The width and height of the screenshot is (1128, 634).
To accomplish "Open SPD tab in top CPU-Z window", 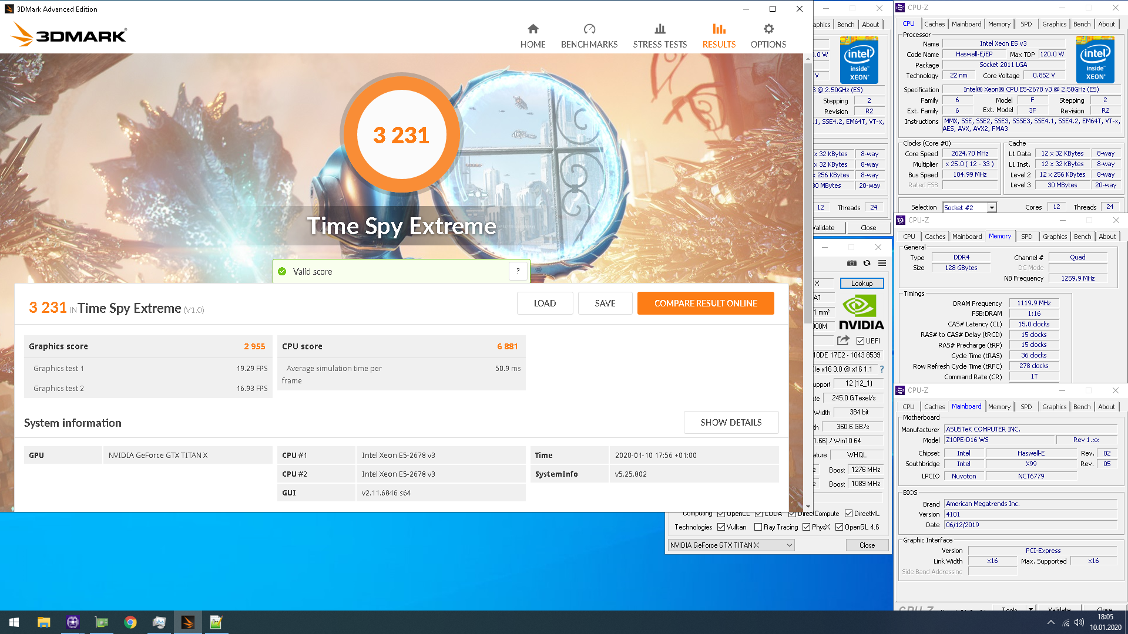I will (1026, 24).
